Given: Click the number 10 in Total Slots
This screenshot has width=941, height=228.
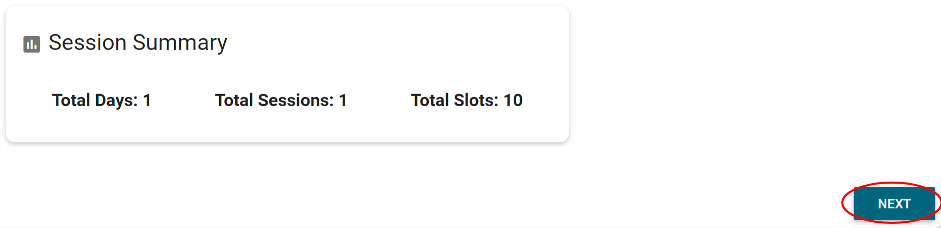Looking at the screenshot, I should 513,100.
